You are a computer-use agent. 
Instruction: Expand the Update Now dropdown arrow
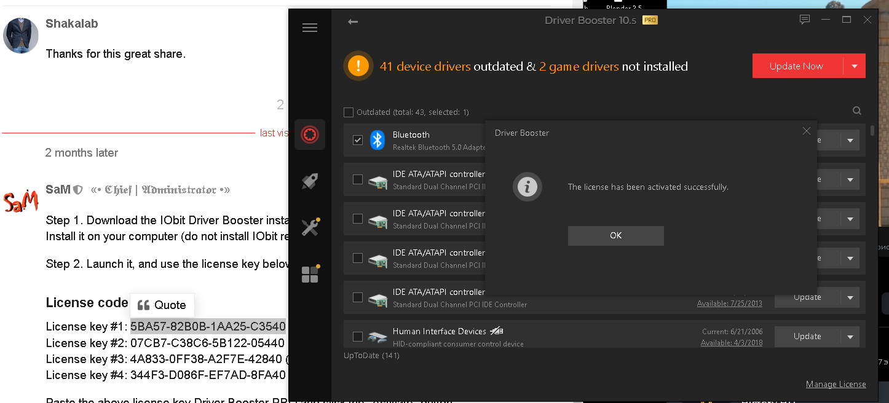(854, 66)
